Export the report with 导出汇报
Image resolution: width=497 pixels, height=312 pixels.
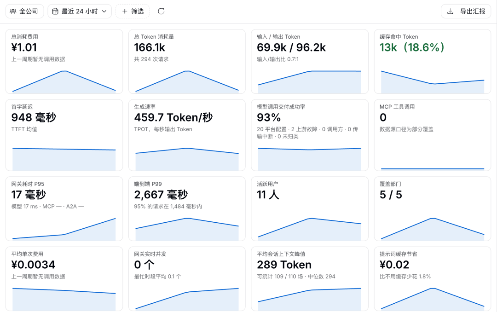(466, 12)
